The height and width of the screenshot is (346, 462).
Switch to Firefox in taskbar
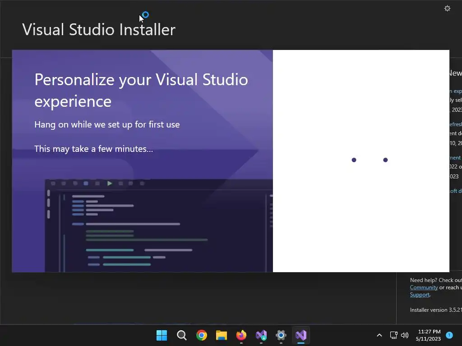point(241,335)
